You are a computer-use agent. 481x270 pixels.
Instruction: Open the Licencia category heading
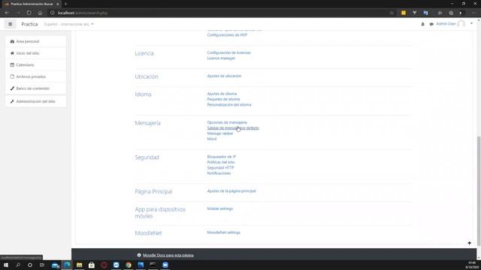pyautogui.click(x=144, y=53)
